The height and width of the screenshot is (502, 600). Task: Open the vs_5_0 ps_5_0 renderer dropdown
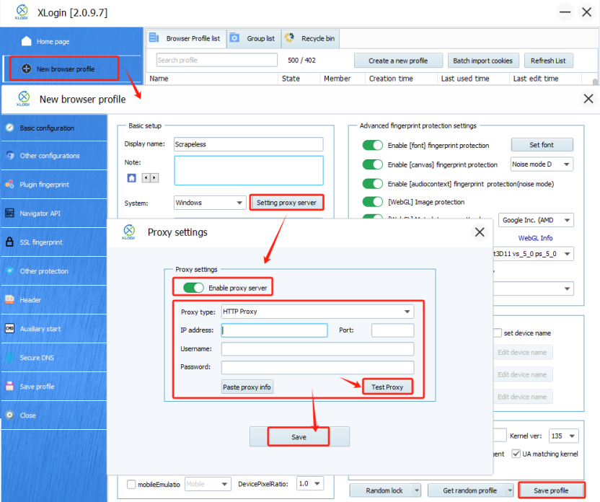click(x=534, y=254)
